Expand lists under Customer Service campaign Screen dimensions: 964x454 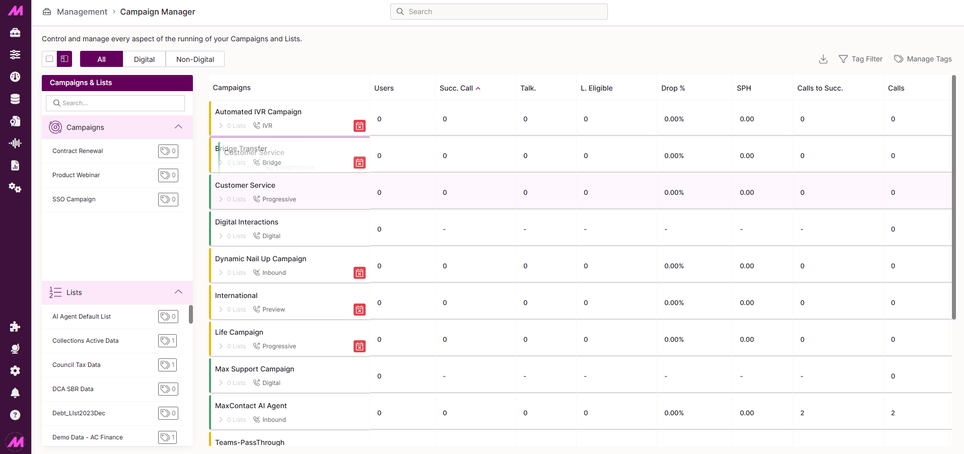pyautogui.click(x=221, y=199)
